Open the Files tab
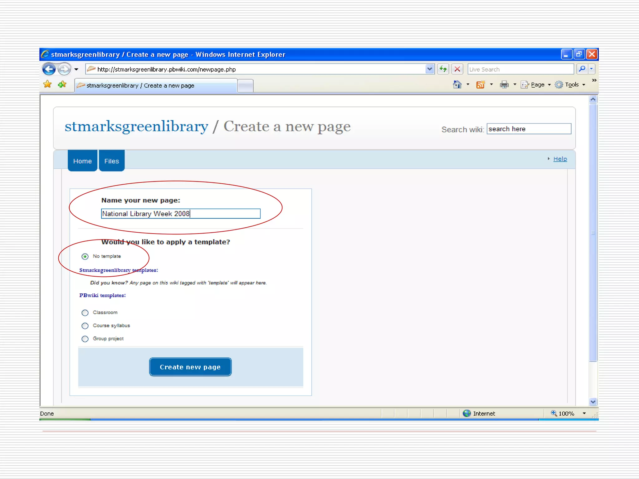639x479 pixels. (x=112, y=161)
